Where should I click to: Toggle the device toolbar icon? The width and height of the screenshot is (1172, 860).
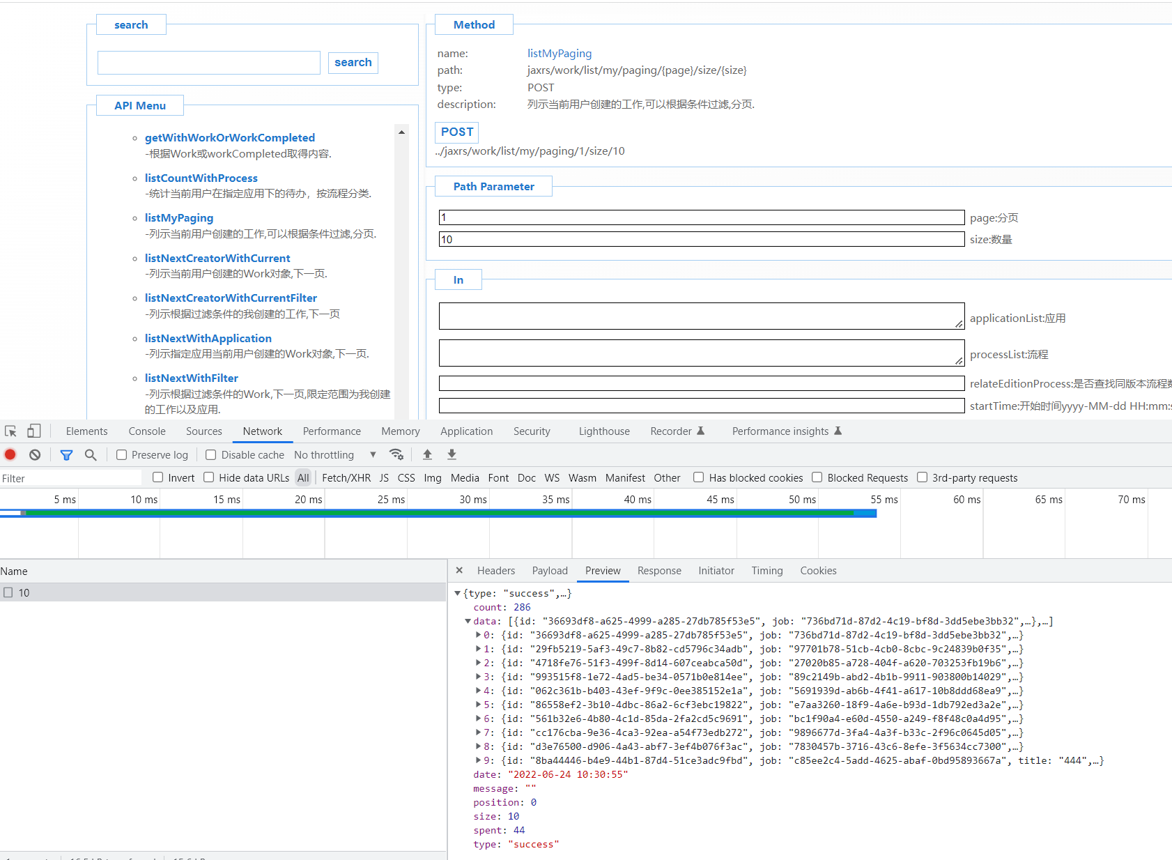(x=33, y=431)
